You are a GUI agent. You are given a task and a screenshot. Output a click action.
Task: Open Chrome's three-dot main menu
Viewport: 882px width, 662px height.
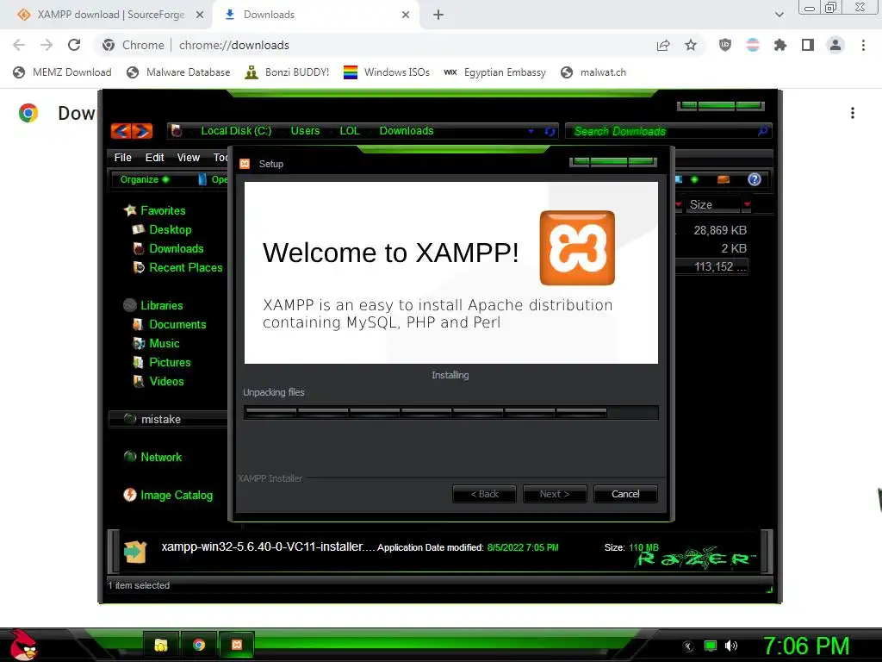(x=863, y=45)
